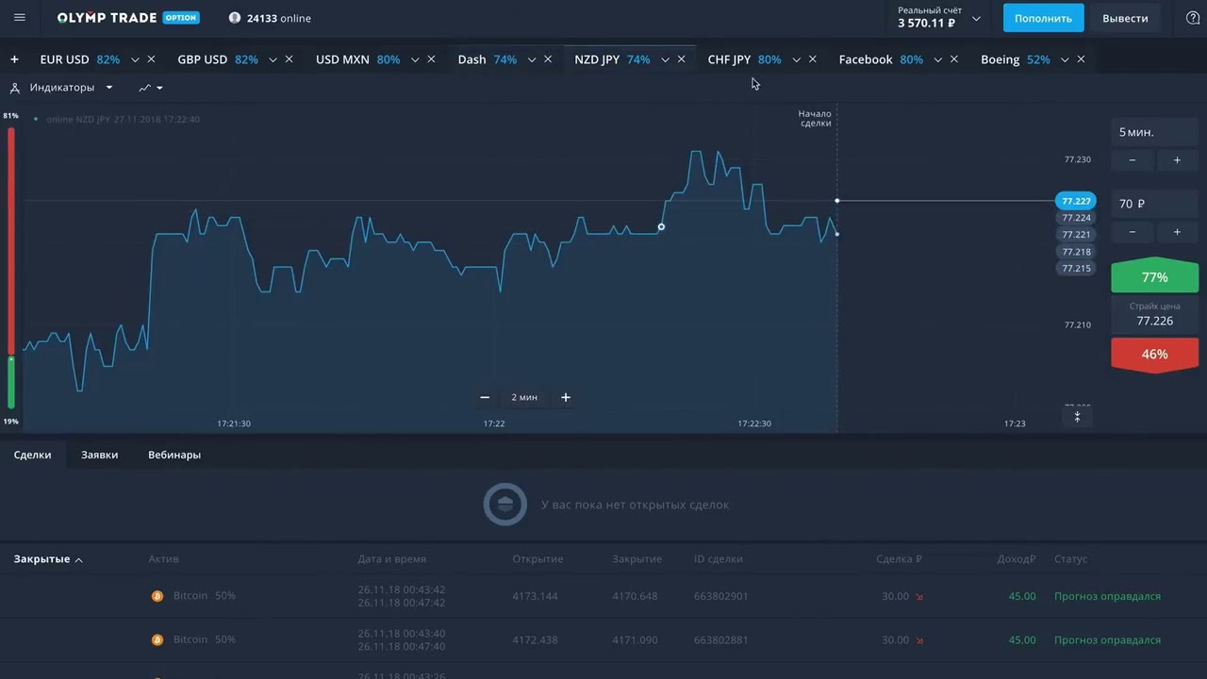Switch to the GBP USD tab

218,59
